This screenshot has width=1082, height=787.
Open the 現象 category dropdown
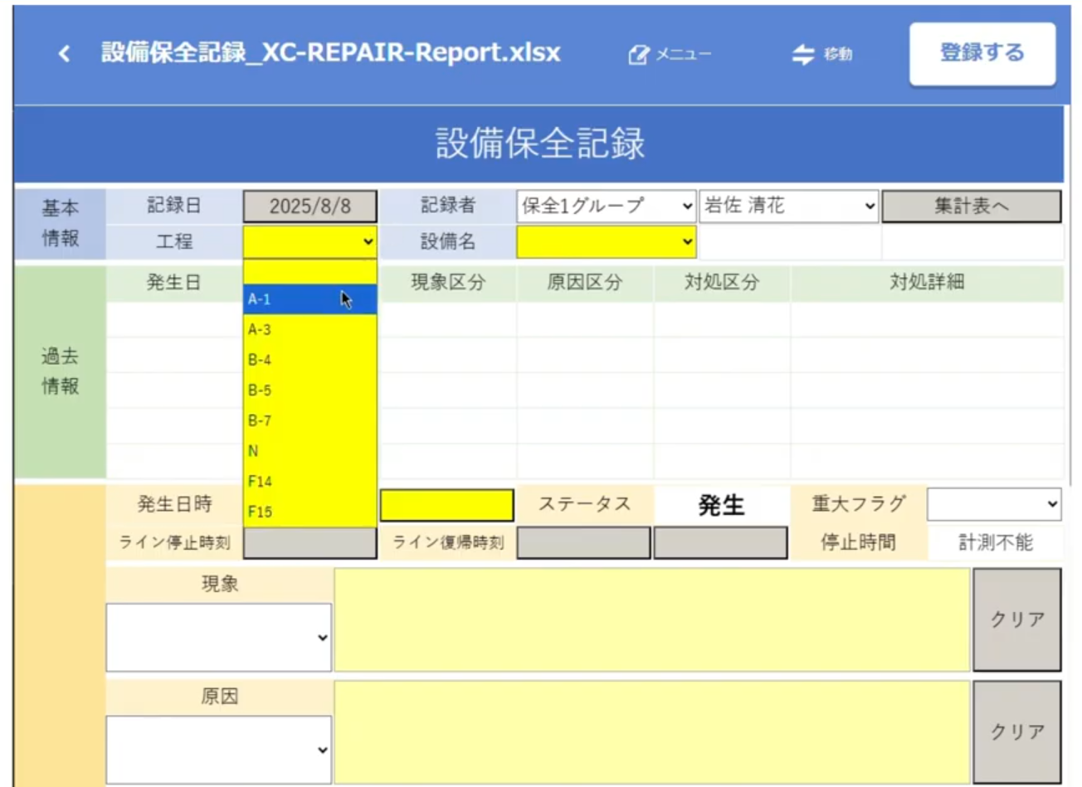tap(219, 637)
